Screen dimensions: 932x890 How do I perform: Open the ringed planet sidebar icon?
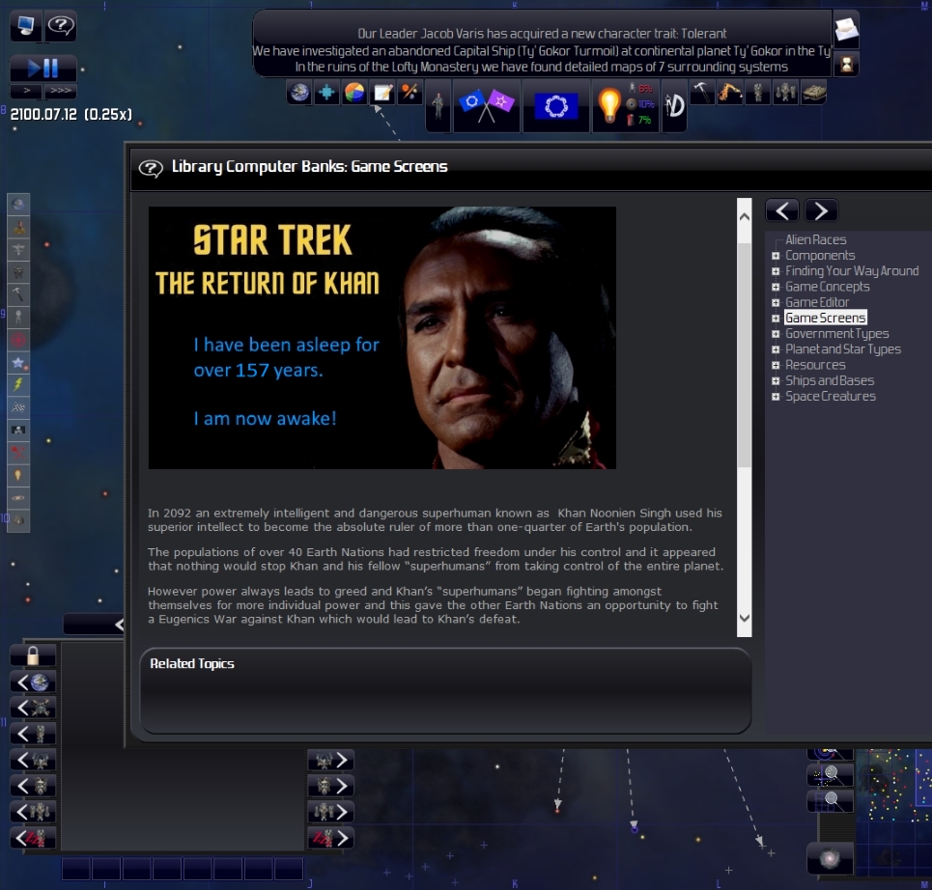tap(18, 498)
